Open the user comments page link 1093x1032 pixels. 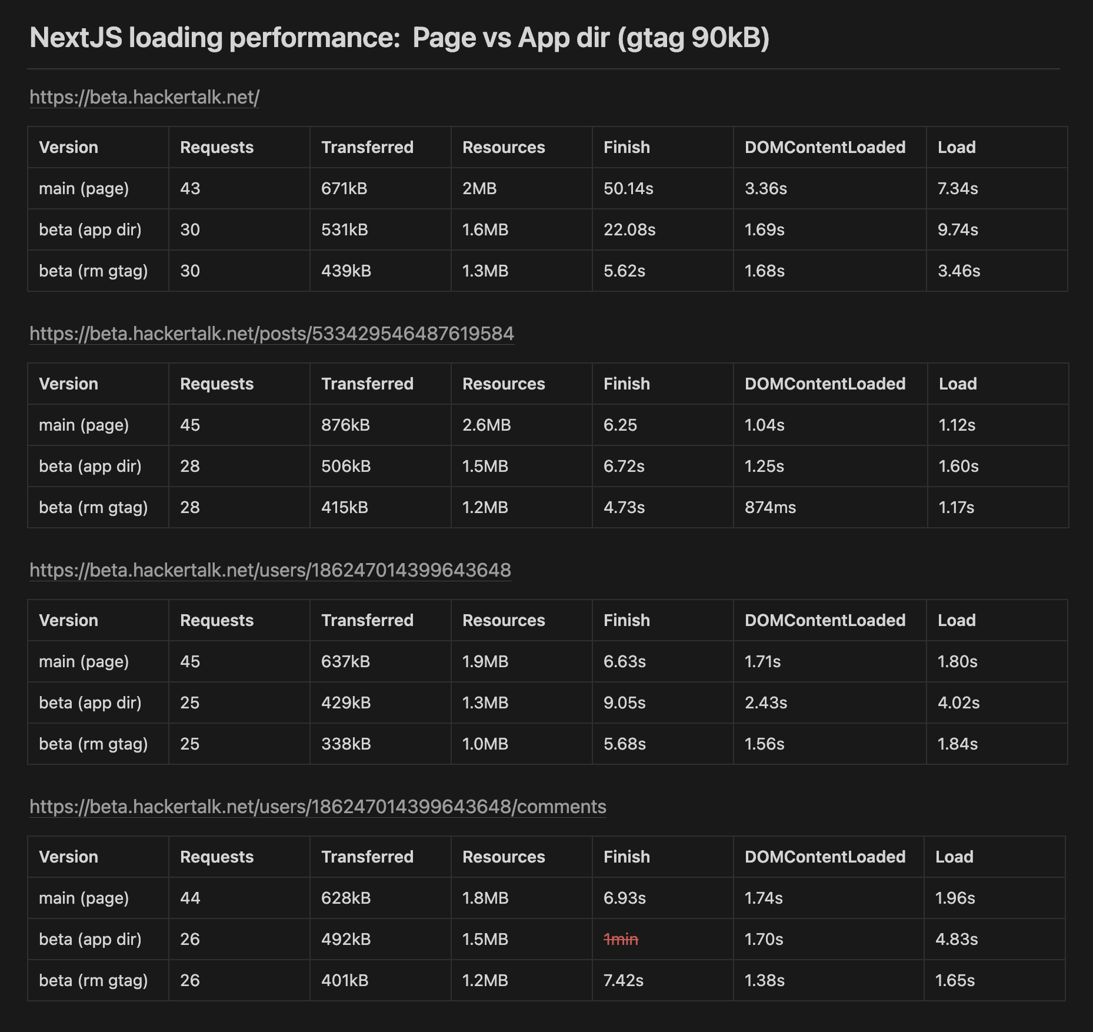pyautogui.click(x=318, y=807)
